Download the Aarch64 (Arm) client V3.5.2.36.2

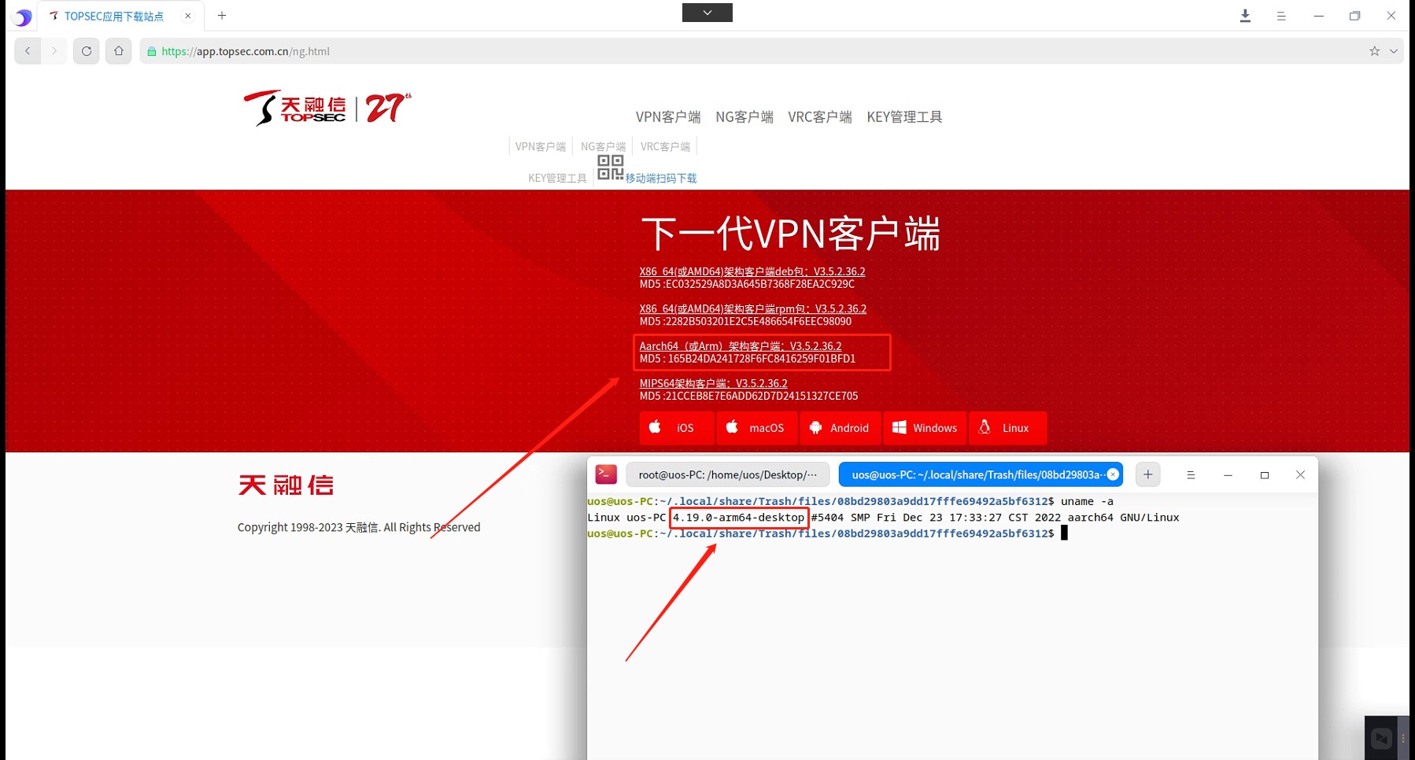741,346
